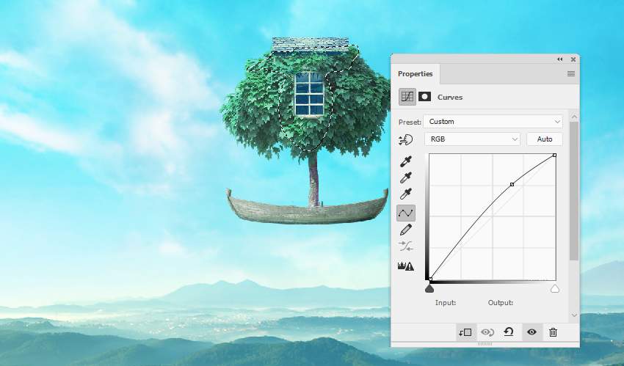The height and width of the screenshot is (366, 624).
Task: Select the middle control point on curve
Action: (x=512, y=184)
